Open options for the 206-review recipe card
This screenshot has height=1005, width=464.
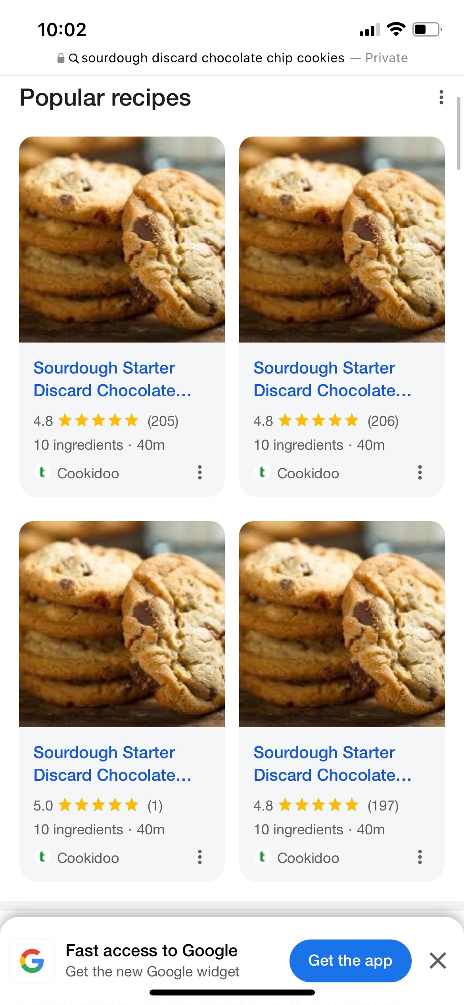[420, 472]
